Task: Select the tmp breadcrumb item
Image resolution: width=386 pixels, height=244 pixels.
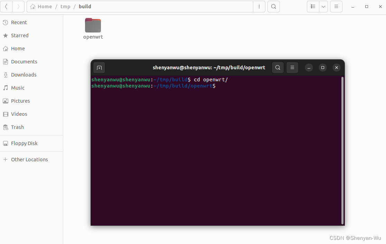Action: (x=65, y=6)
